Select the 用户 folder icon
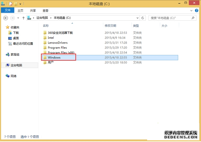The height and width of the screenshot is (142, 201). [45, 62]
